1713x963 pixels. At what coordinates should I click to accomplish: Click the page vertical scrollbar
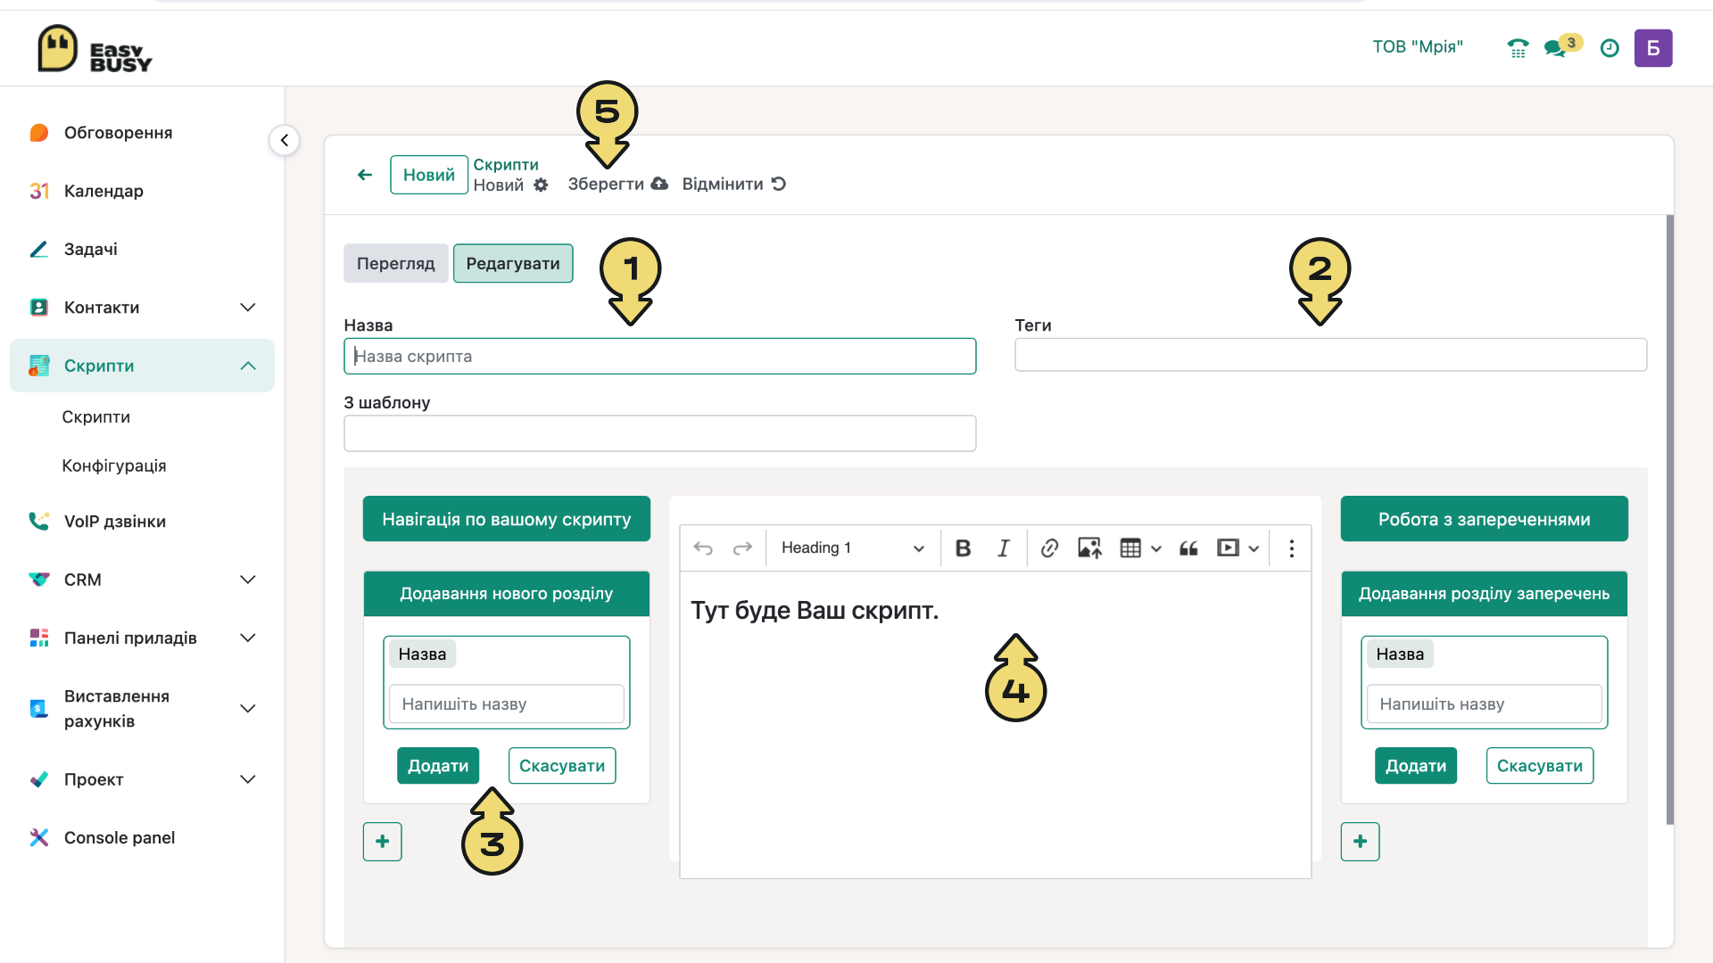pos(1670,520)
